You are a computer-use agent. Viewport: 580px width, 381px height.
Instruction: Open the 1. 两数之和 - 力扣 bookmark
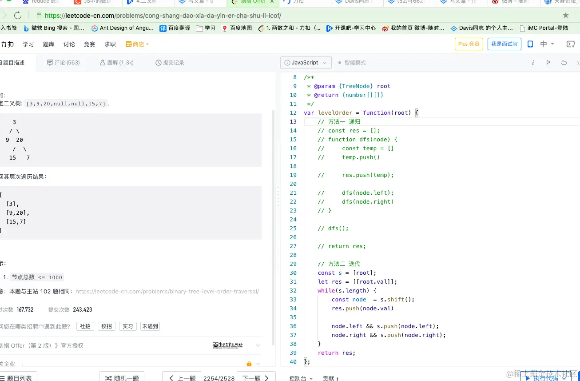tap(289, 28)
